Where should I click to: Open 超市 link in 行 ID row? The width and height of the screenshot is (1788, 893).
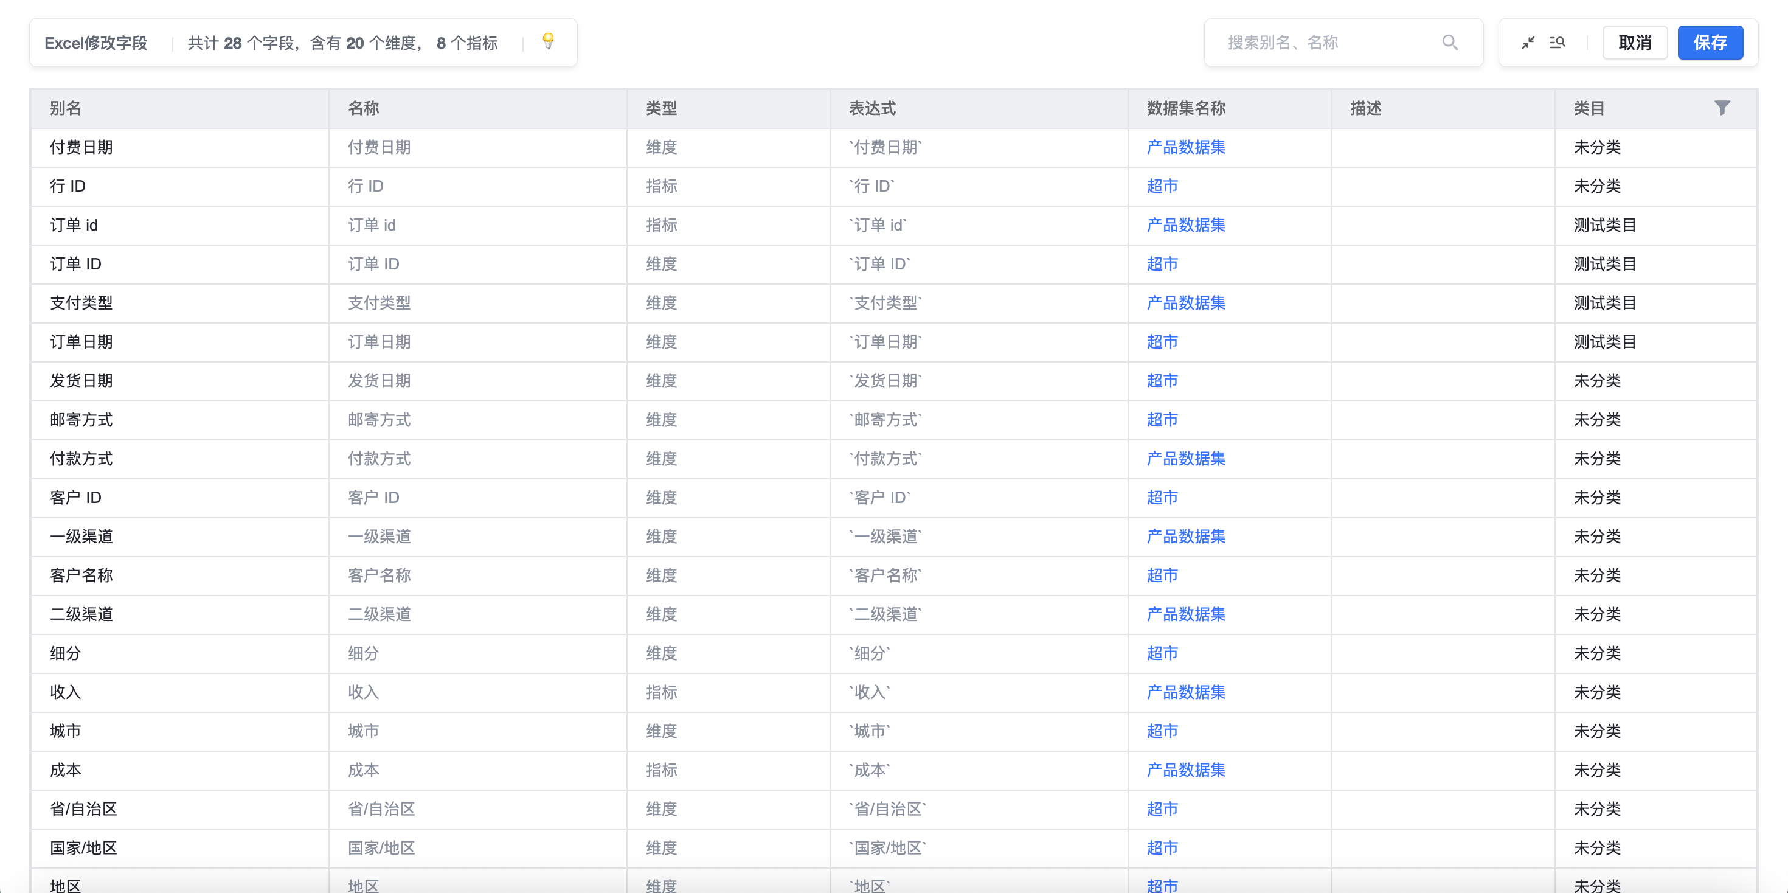[x=1162, y=186]
